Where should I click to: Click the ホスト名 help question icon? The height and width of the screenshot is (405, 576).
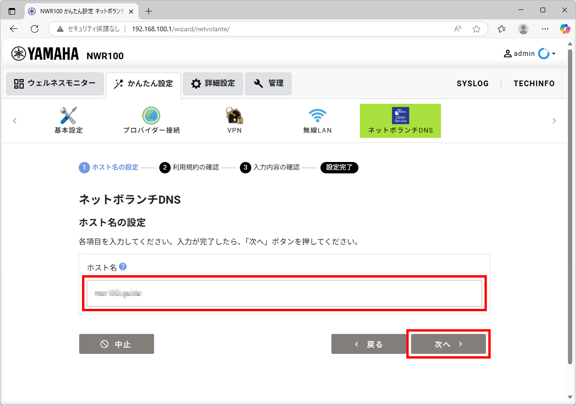click(x=123, y=267)
